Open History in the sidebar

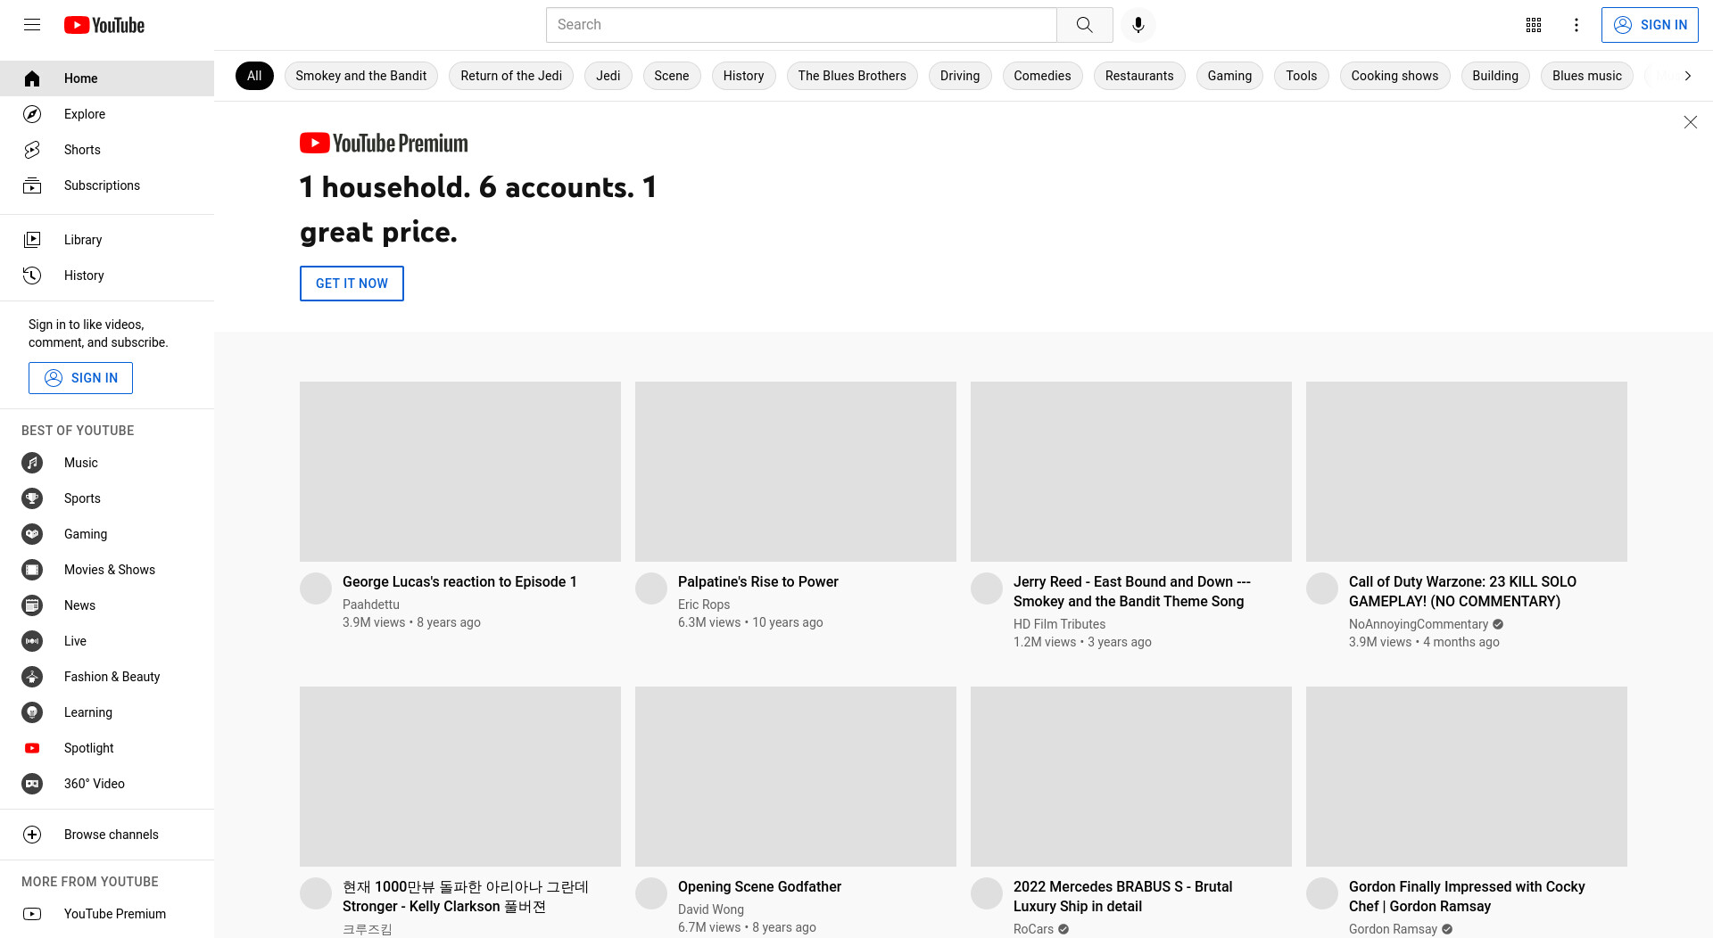[x=107, y=276]
